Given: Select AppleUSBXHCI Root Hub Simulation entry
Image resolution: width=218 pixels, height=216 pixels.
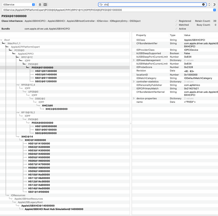Looking at the screenshot, I should point(54,209).
